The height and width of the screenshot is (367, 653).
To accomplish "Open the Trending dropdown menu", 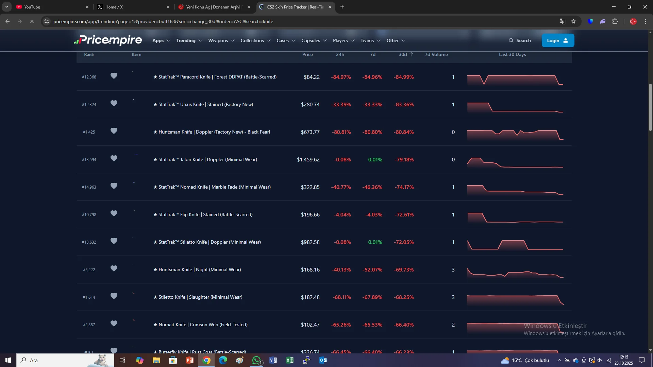I will click(189, 40).
